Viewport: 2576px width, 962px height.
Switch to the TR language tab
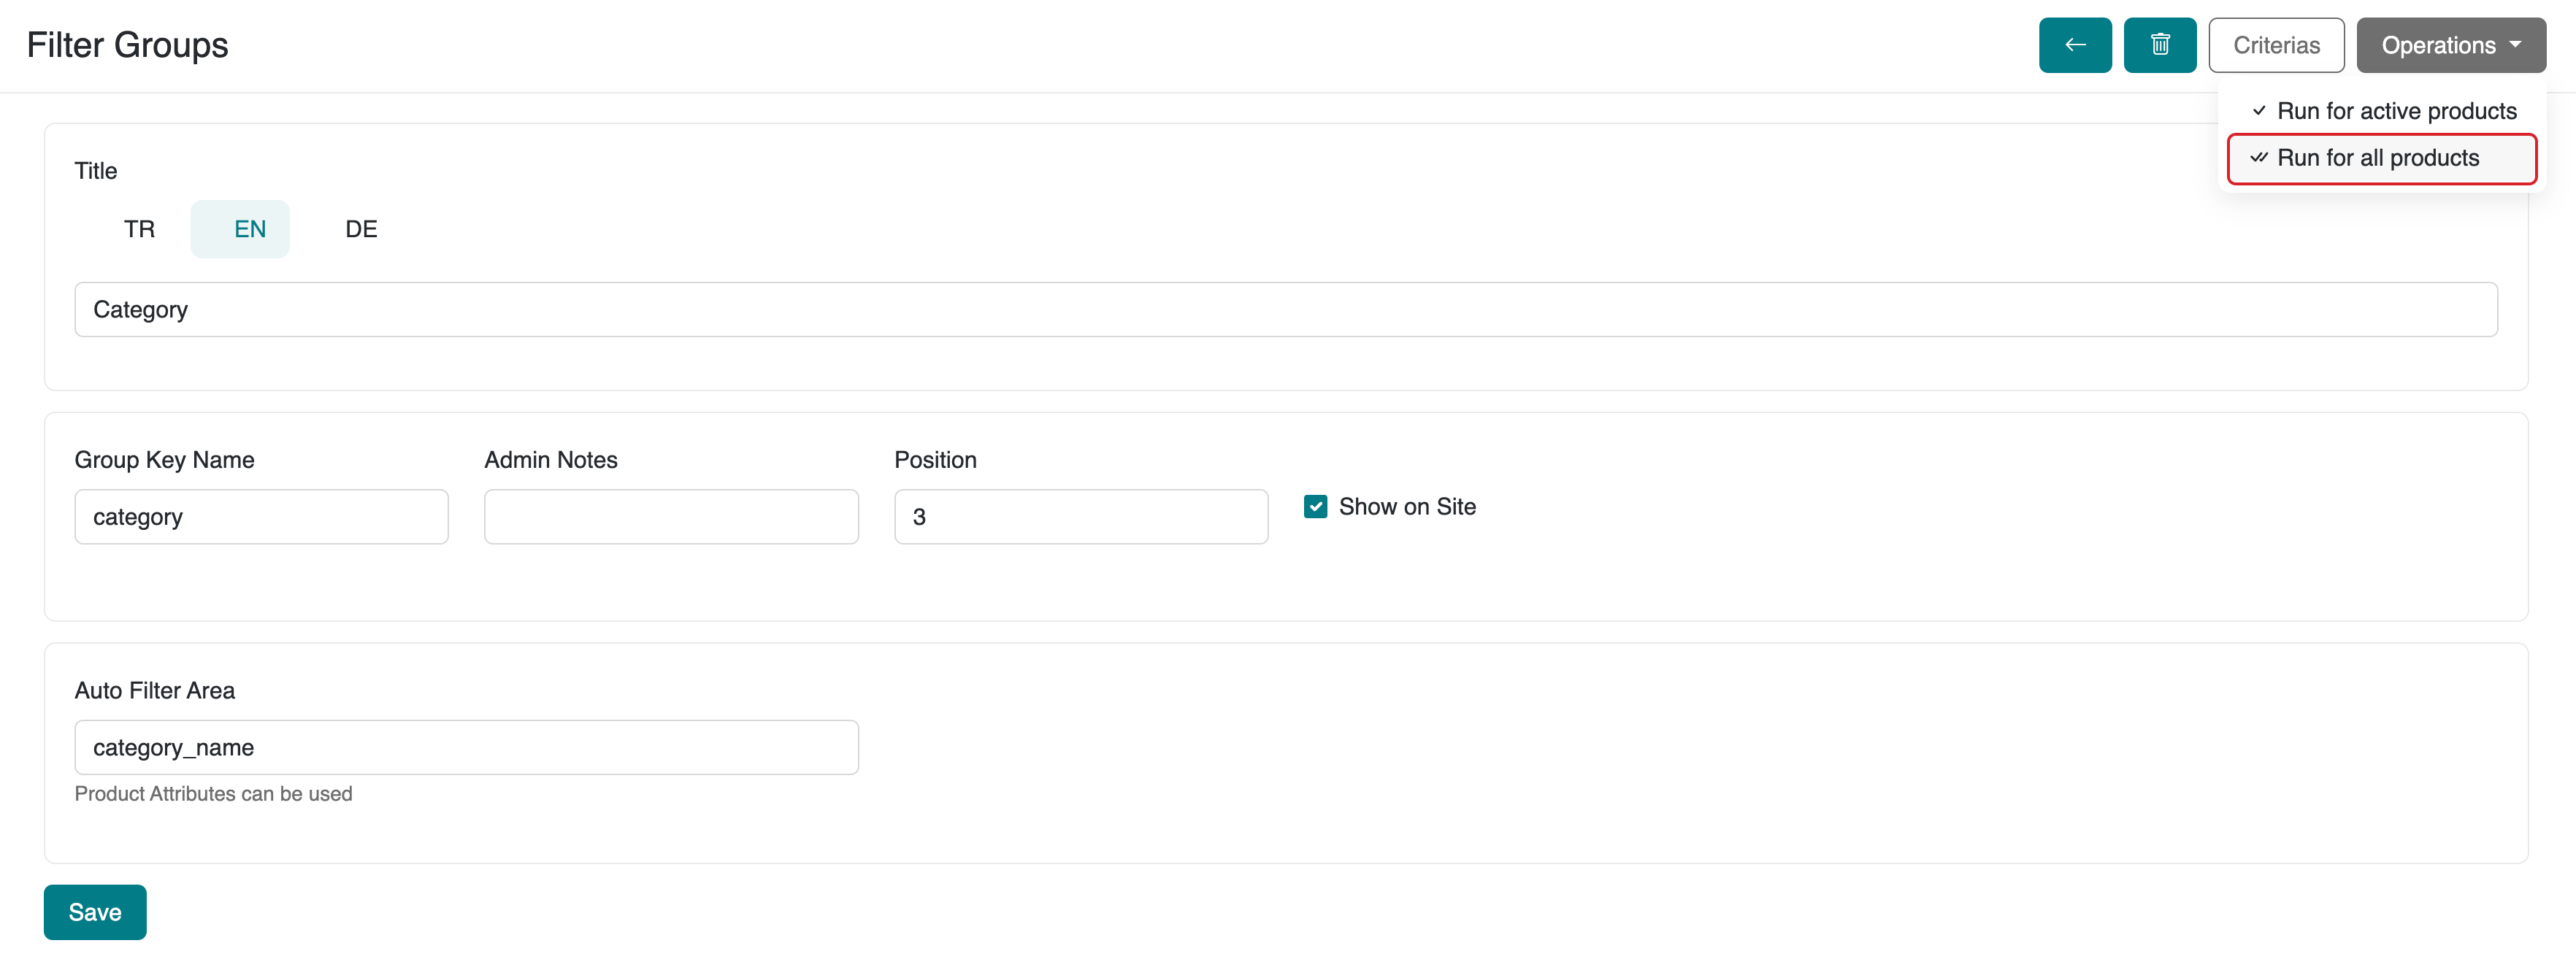click(139, 229)
